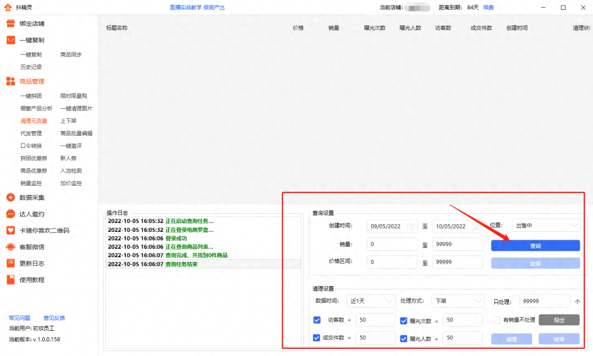Open 绑定店铺 via its shop icon

click(x=10, y=24)
